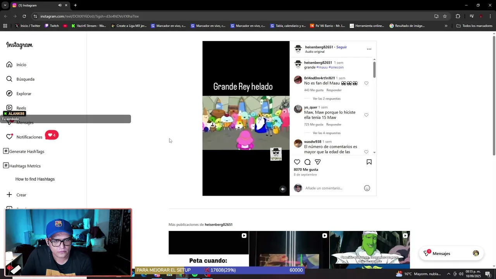The image size is (496, 279).
Task: Open 725 Me gusta likes list
Action: click(x=313, y=125)
